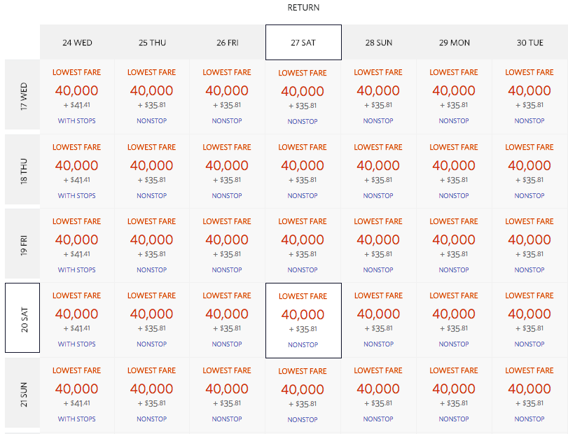Viewport: 568px width, 434px height.
Task: Click WITH STOPS in the 19 FRI row
Action: point(77,270)
